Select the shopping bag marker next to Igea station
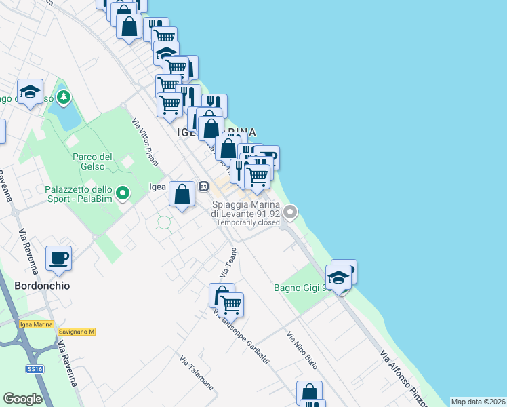This screenshot has width=507, height=407. pos(182,195)
